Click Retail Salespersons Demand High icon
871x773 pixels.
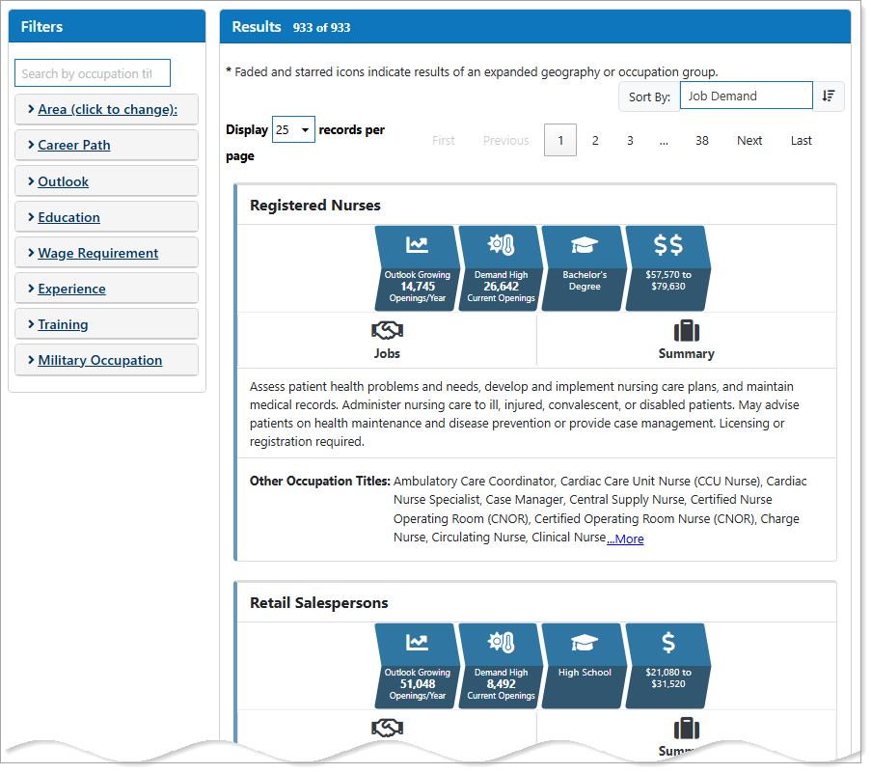pos(501,666)
